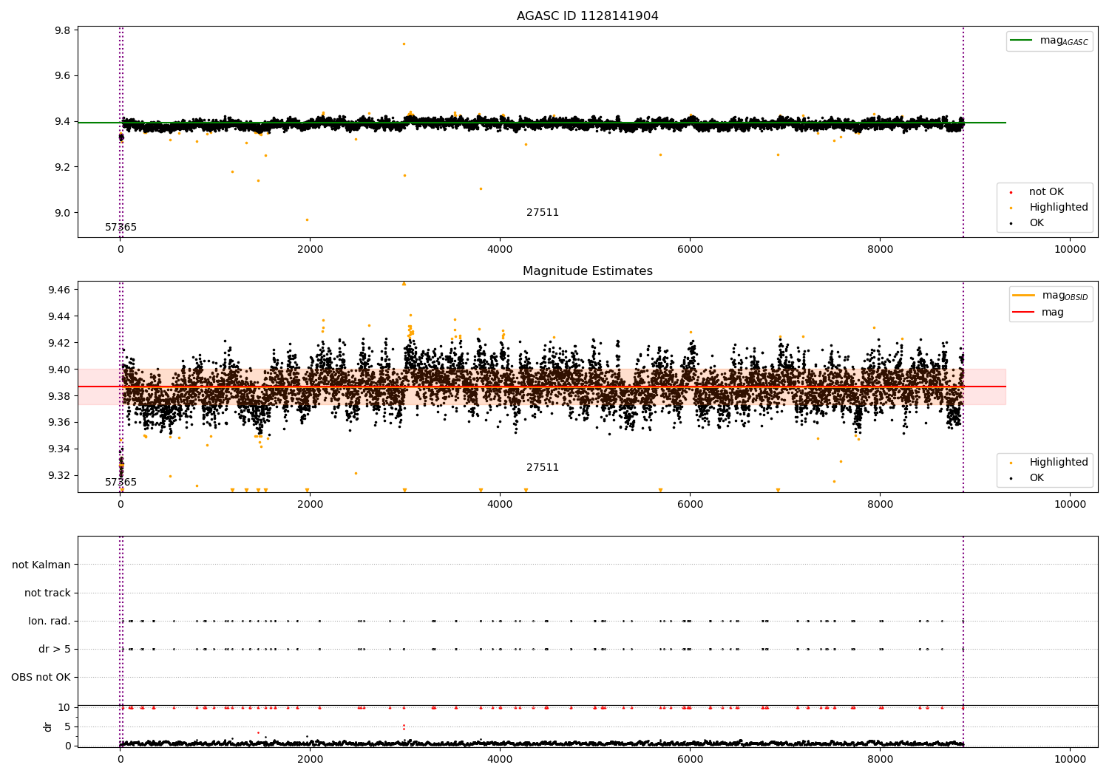
Task: Click the 9.34 y-axis tick label
Action: 59,449
